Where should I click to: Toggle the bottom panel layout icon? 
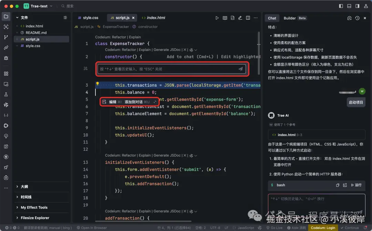coord(349,6)
